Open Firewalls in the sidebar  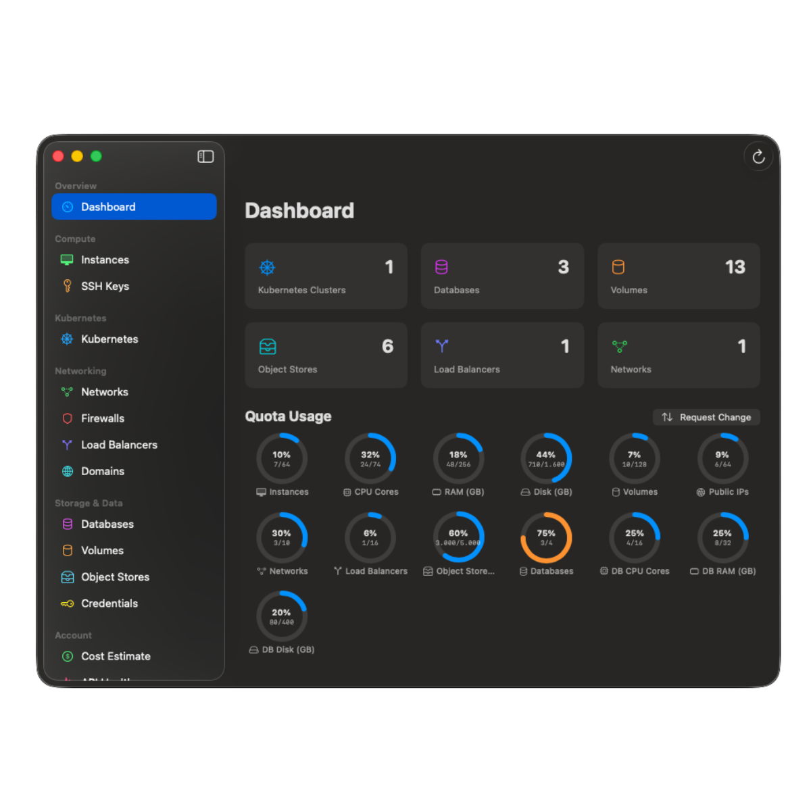[134, 418]
